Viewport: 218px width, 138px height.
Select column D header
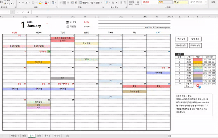37,17
